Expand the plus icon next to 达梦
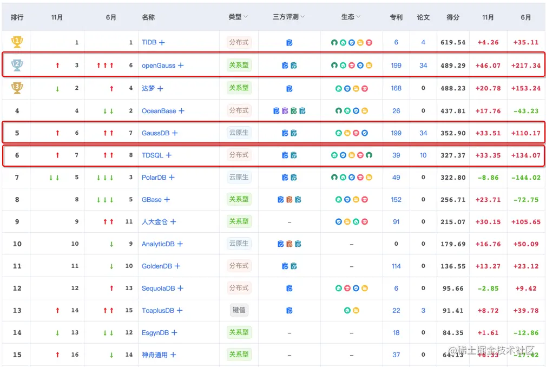 point(160,88)
